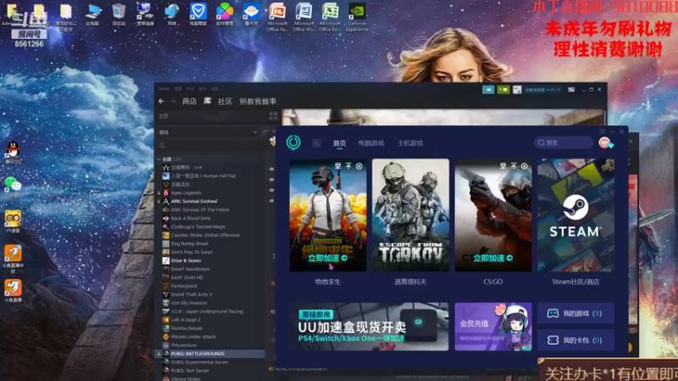
Task: Select ARK: Survival Evolved in library
Action: 194,202
